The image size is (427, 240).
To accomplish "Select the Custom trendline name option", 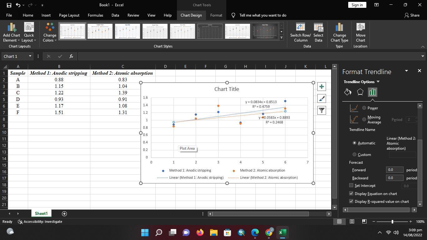I will coord(354,154).
